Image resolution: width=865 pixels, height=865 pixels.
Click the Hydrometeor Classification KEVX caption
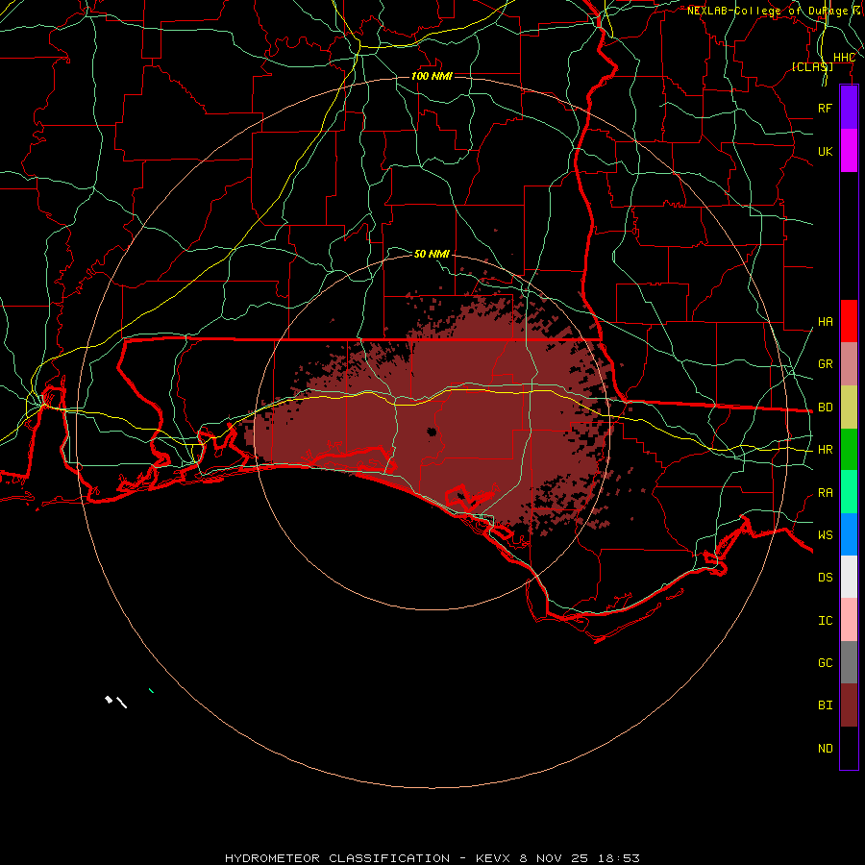coord(432,858)
